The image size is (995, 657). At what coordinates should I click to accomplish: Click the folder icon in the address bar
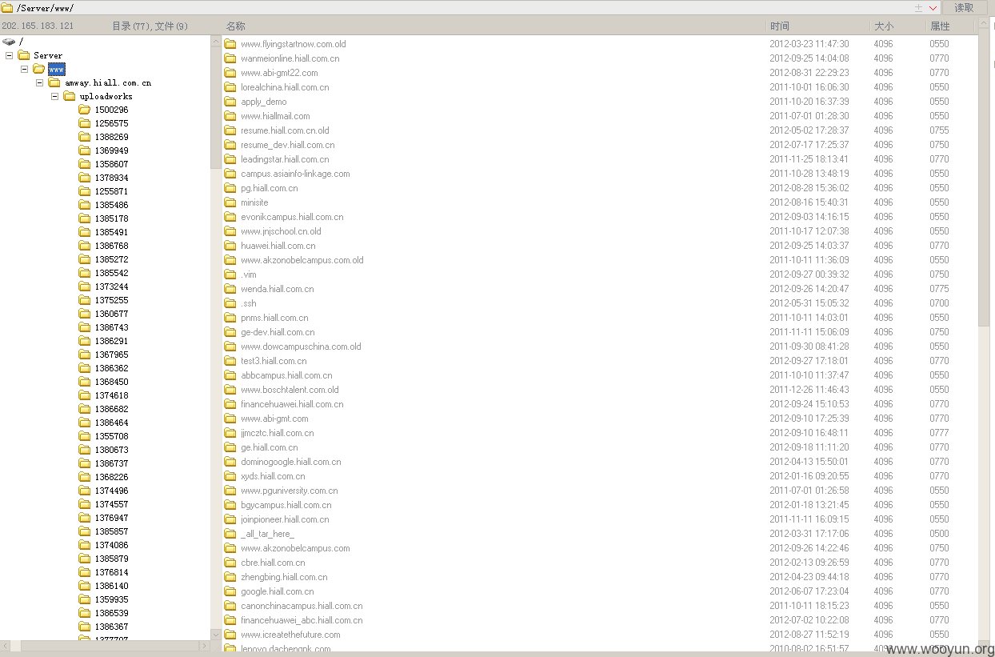coord(8,7)
